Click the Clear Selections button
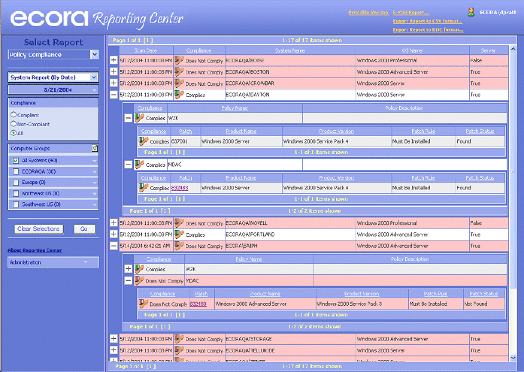 39,228
